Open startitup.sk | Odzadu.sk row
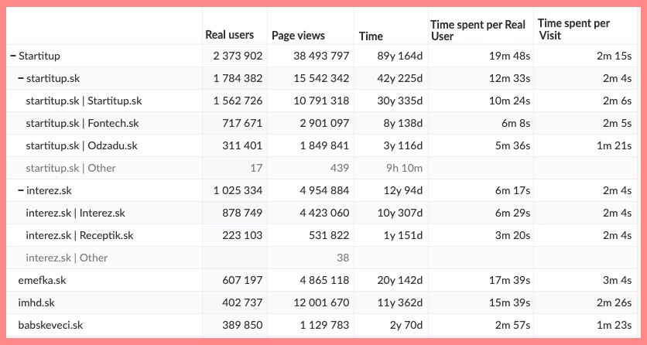Screen dimensions: 647x345 (x=81, y=145)
